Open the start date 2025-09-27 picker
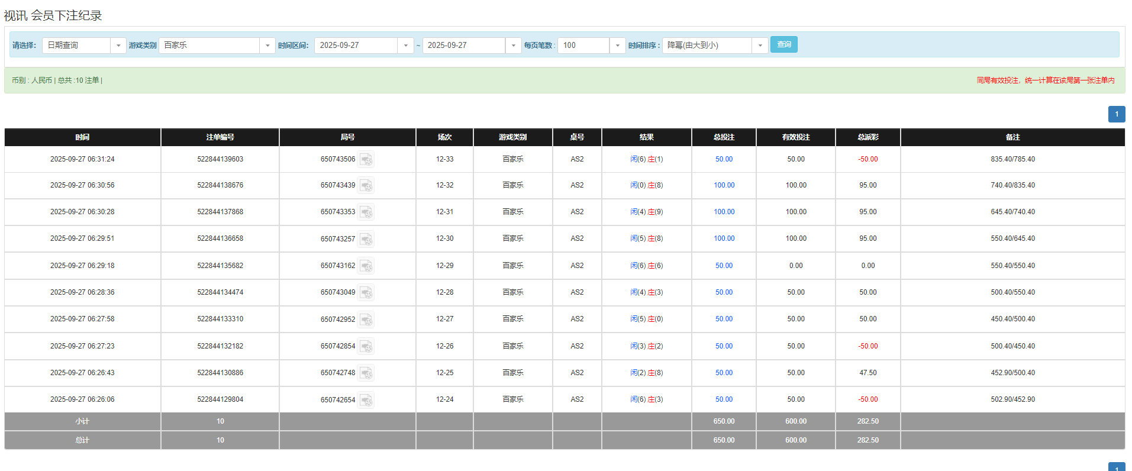This screenshot has height=471, width=1132. (363, 46)
